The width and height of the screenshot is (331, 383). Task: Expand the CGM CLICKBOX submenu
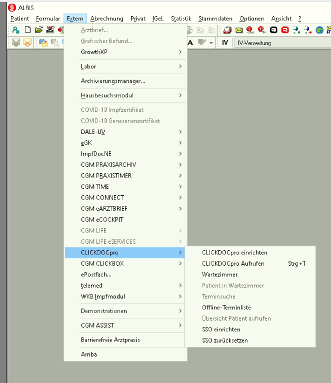126,264
